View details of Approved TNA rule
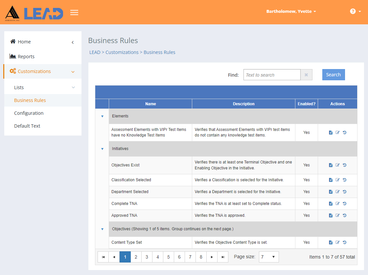 click(x=331, y=215)
